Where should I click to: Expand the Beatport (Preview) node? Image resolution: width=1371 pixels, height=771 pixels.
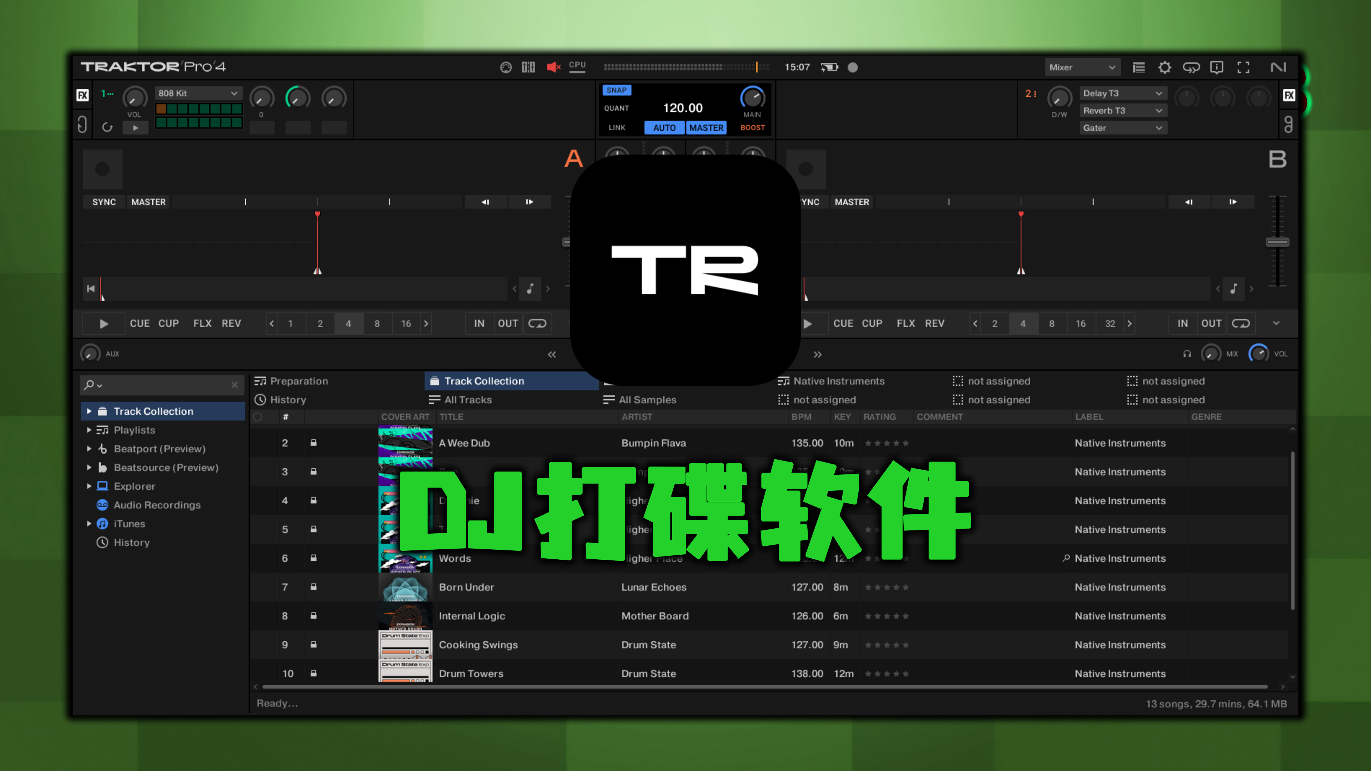coord(89,449)
